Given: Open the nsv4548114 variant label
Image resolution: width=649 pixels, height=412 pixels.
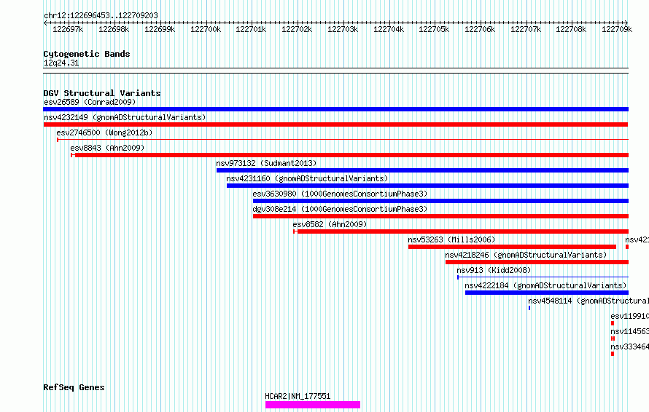Looking at the screenshot, I should pyautogui.click(x=588, y=301).
